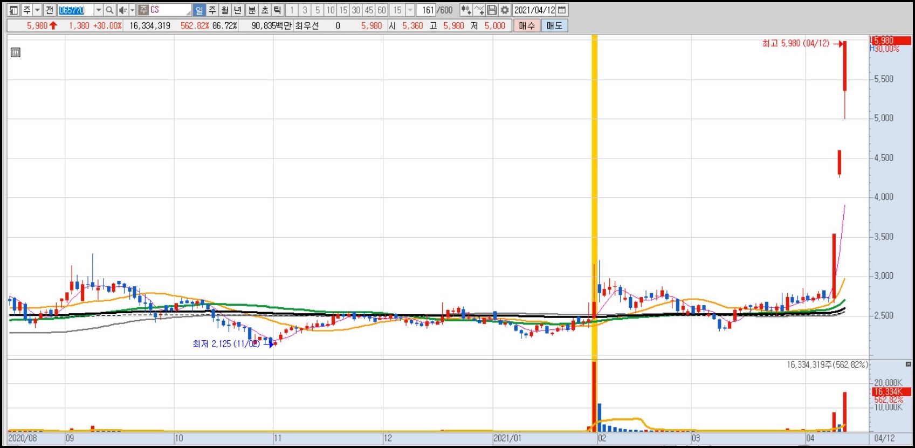Click the yellow highlighted date marker bar

pyautogui.click(x=595, y=197)
